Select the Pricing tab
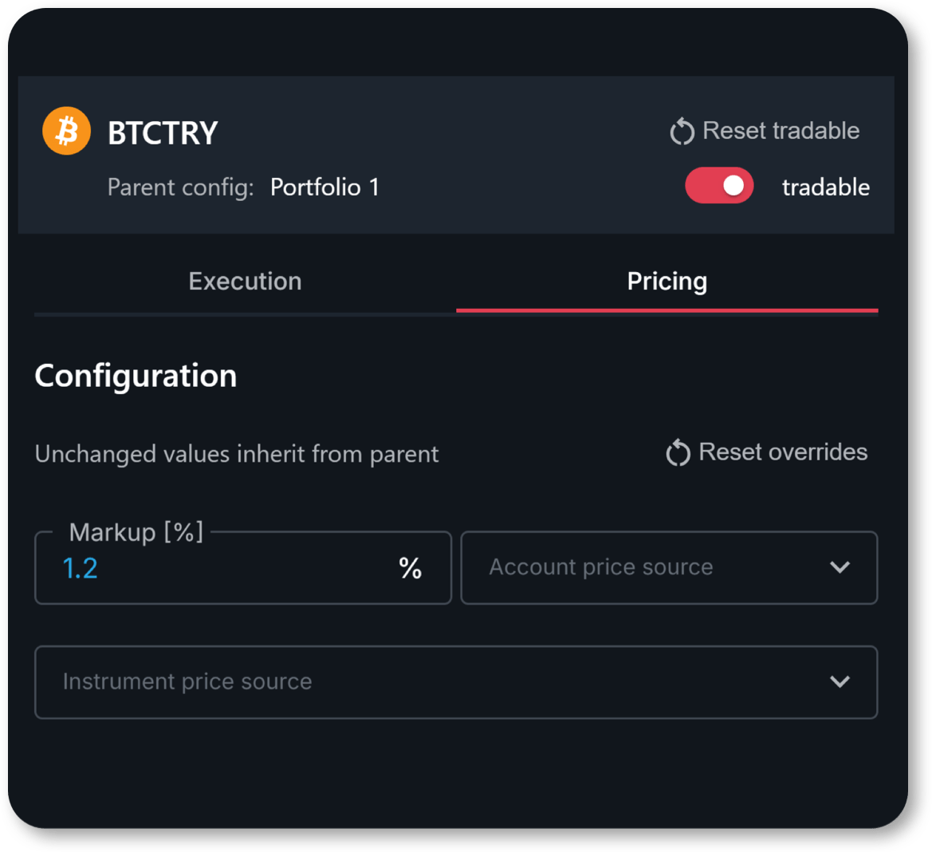The height and width of the screenshot is (852, 932). (x=667, y=282)
